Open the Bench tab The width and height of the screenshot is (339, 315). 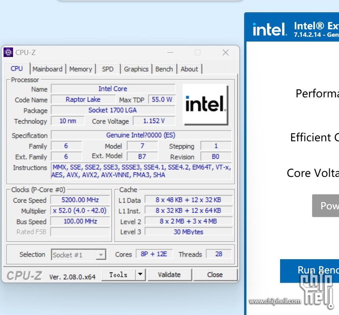tap(164, 69)
